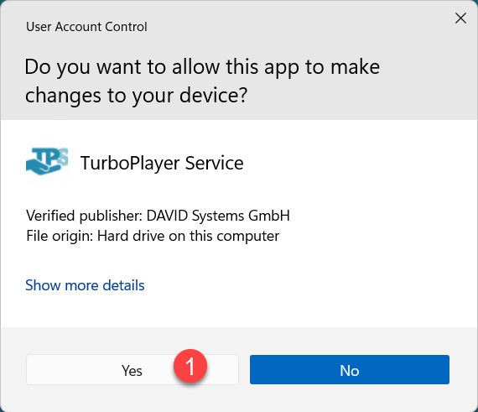Viewport: 478px width, 412px height.
Task: Expand Show more details
Action: pos(85,285)
